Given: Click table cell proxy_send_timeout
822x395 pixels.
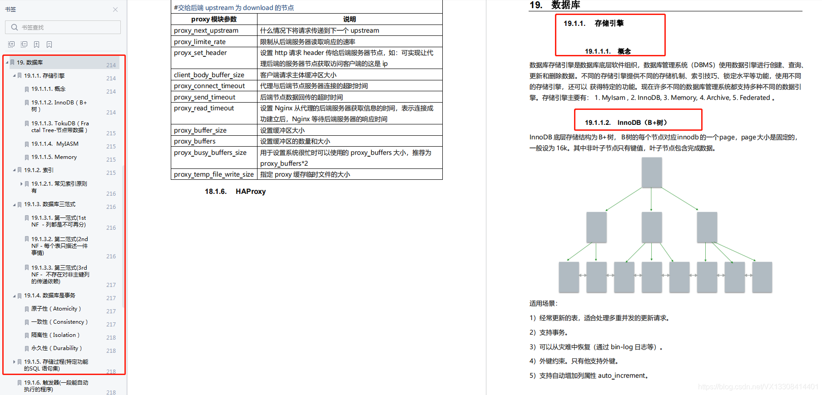Looking at the screenshot, I should tap(214, 97).
